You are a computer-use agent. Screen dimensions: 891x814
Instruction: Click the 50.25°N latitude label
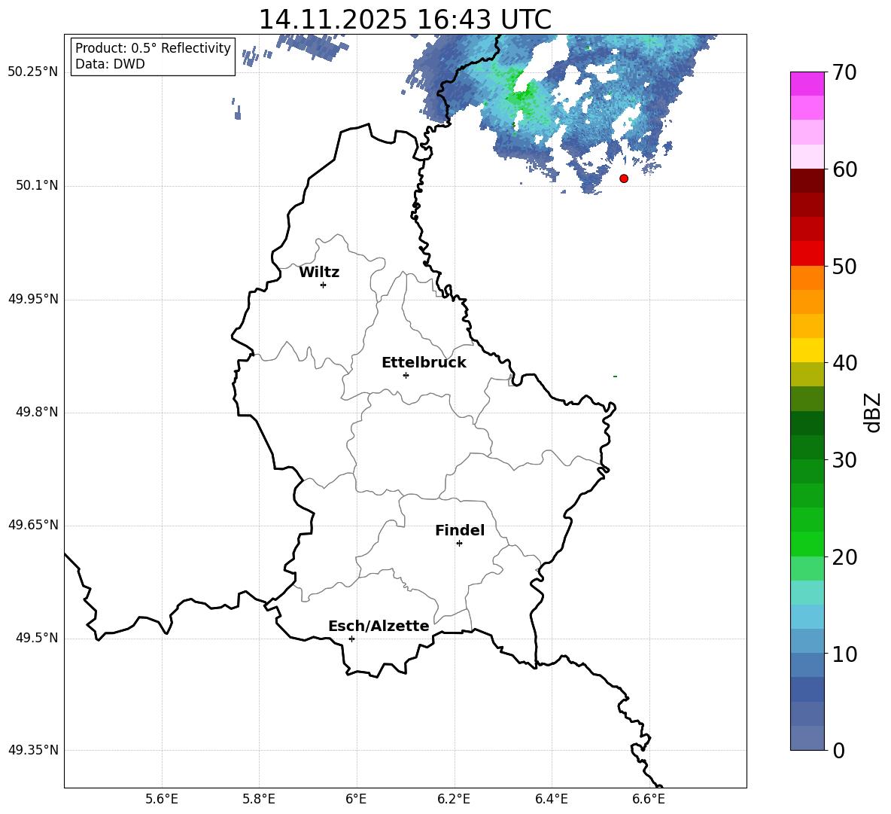pos(33,72)
